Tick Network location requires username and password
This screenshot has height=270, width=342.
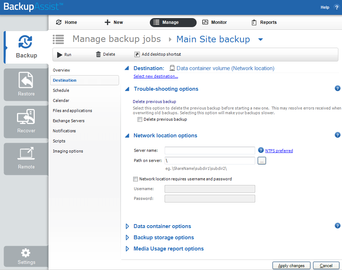coord(135,179)
